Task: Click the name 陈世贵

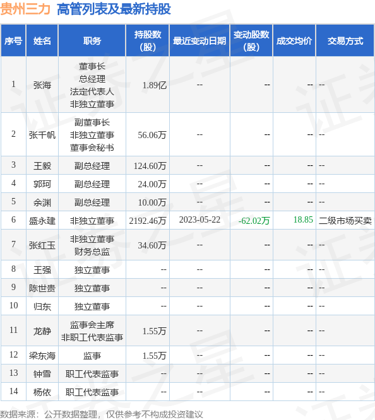Action: pyautogui.click(x=42, y=288)
